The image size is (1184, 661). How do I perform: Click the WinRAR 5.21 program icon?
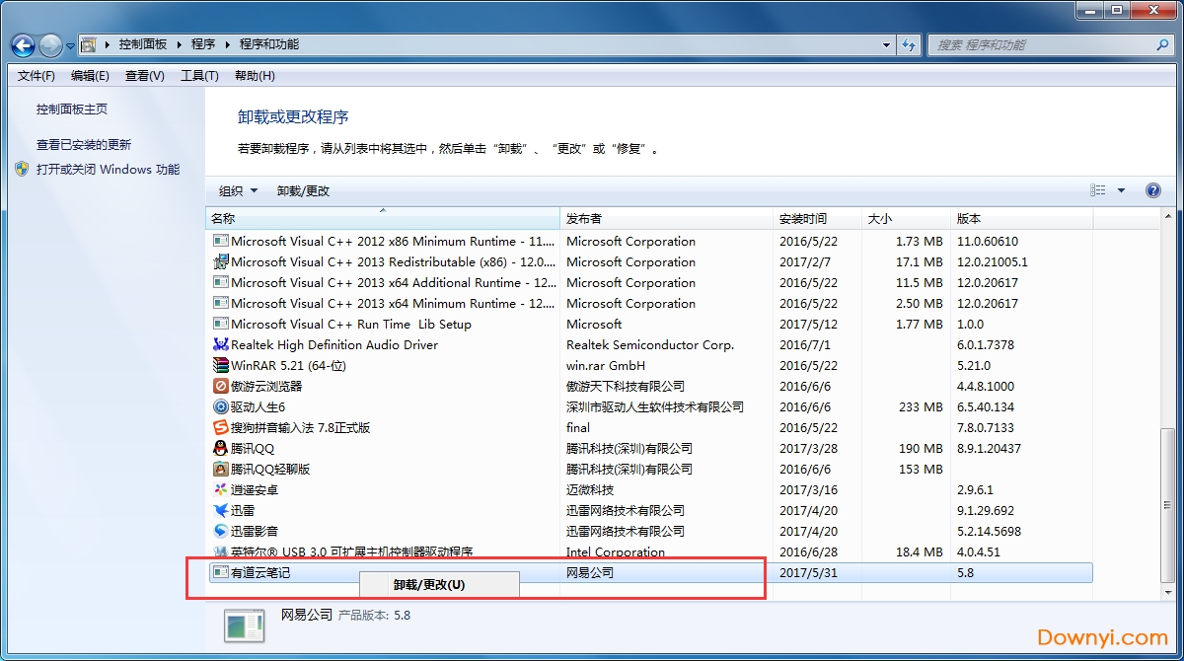point(221,366)
